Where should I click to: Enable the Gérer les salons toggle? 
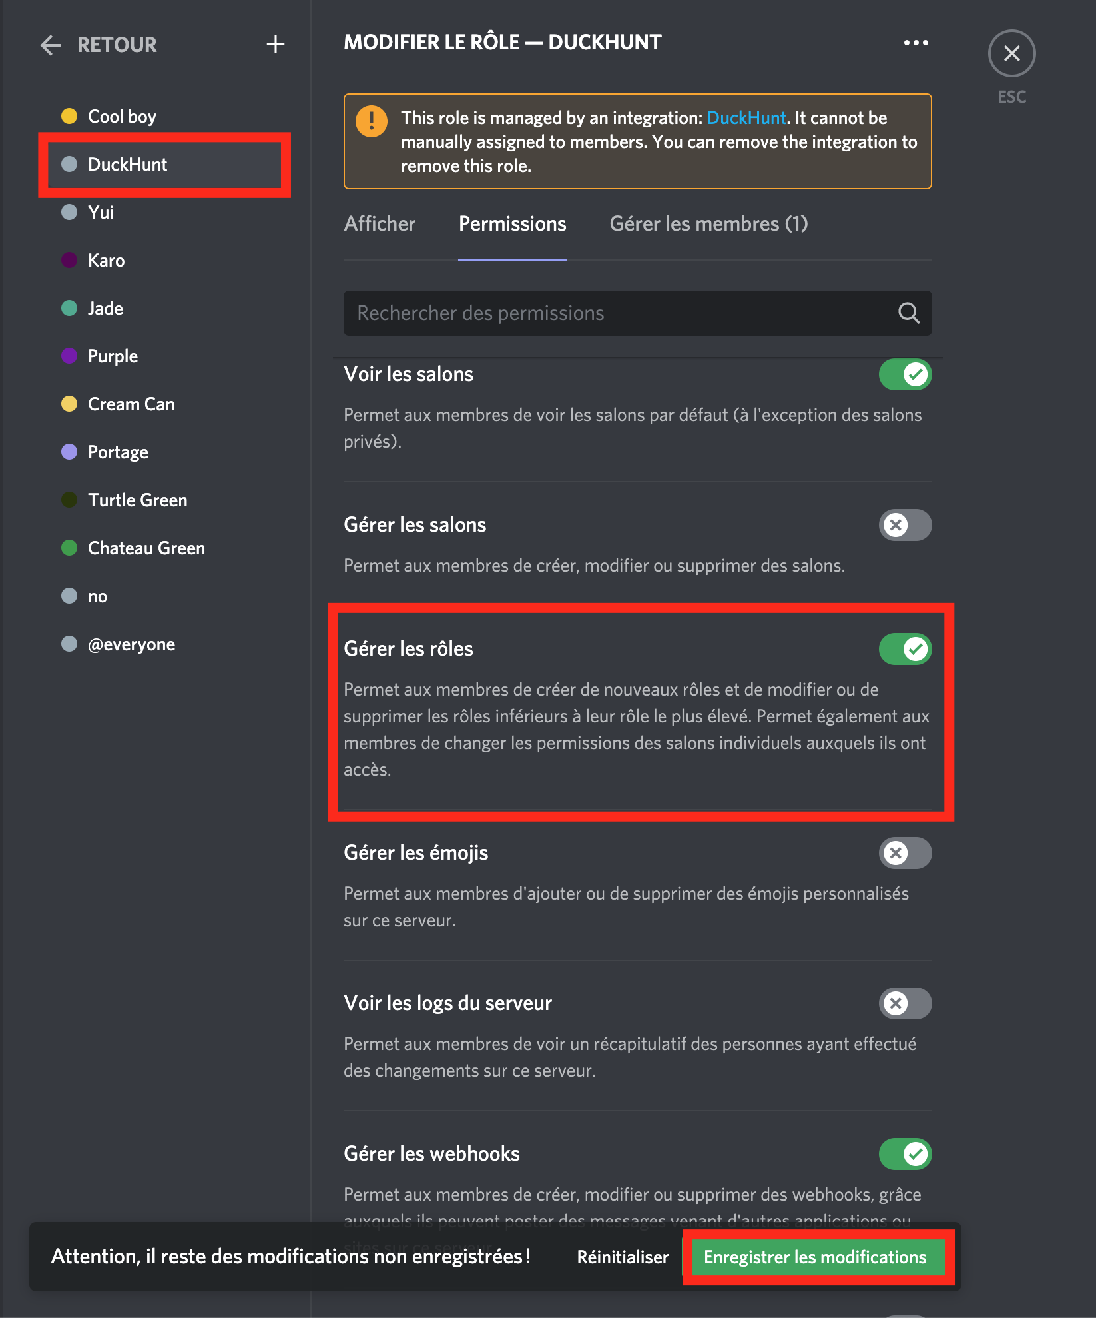pos(905,525)
